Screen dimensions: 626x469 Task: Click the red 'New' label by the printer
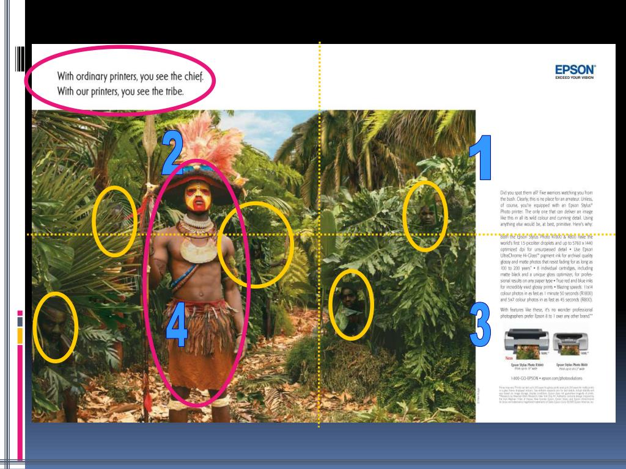click(509, 358)
